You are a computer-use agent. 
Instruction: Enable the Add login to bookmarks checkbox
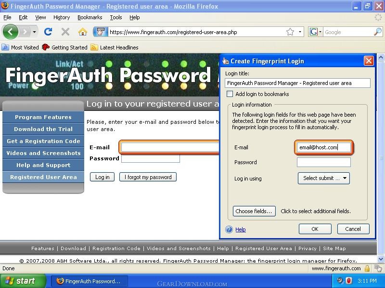(x=230, y=94)
